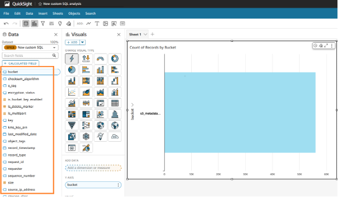Toggle the Visuals pane toolbar button
The height and width of the screenshot is (197, 338).
tap(34, 24)
